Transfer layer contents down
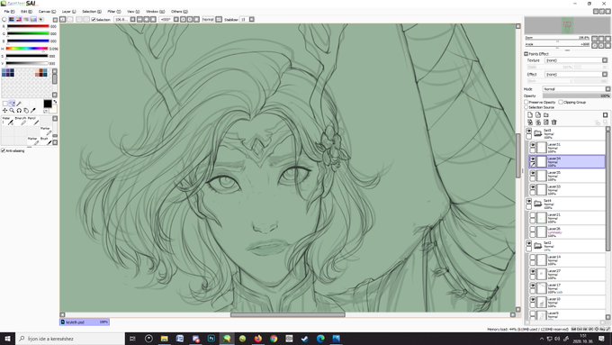612x345 pixels. (530, 123)
